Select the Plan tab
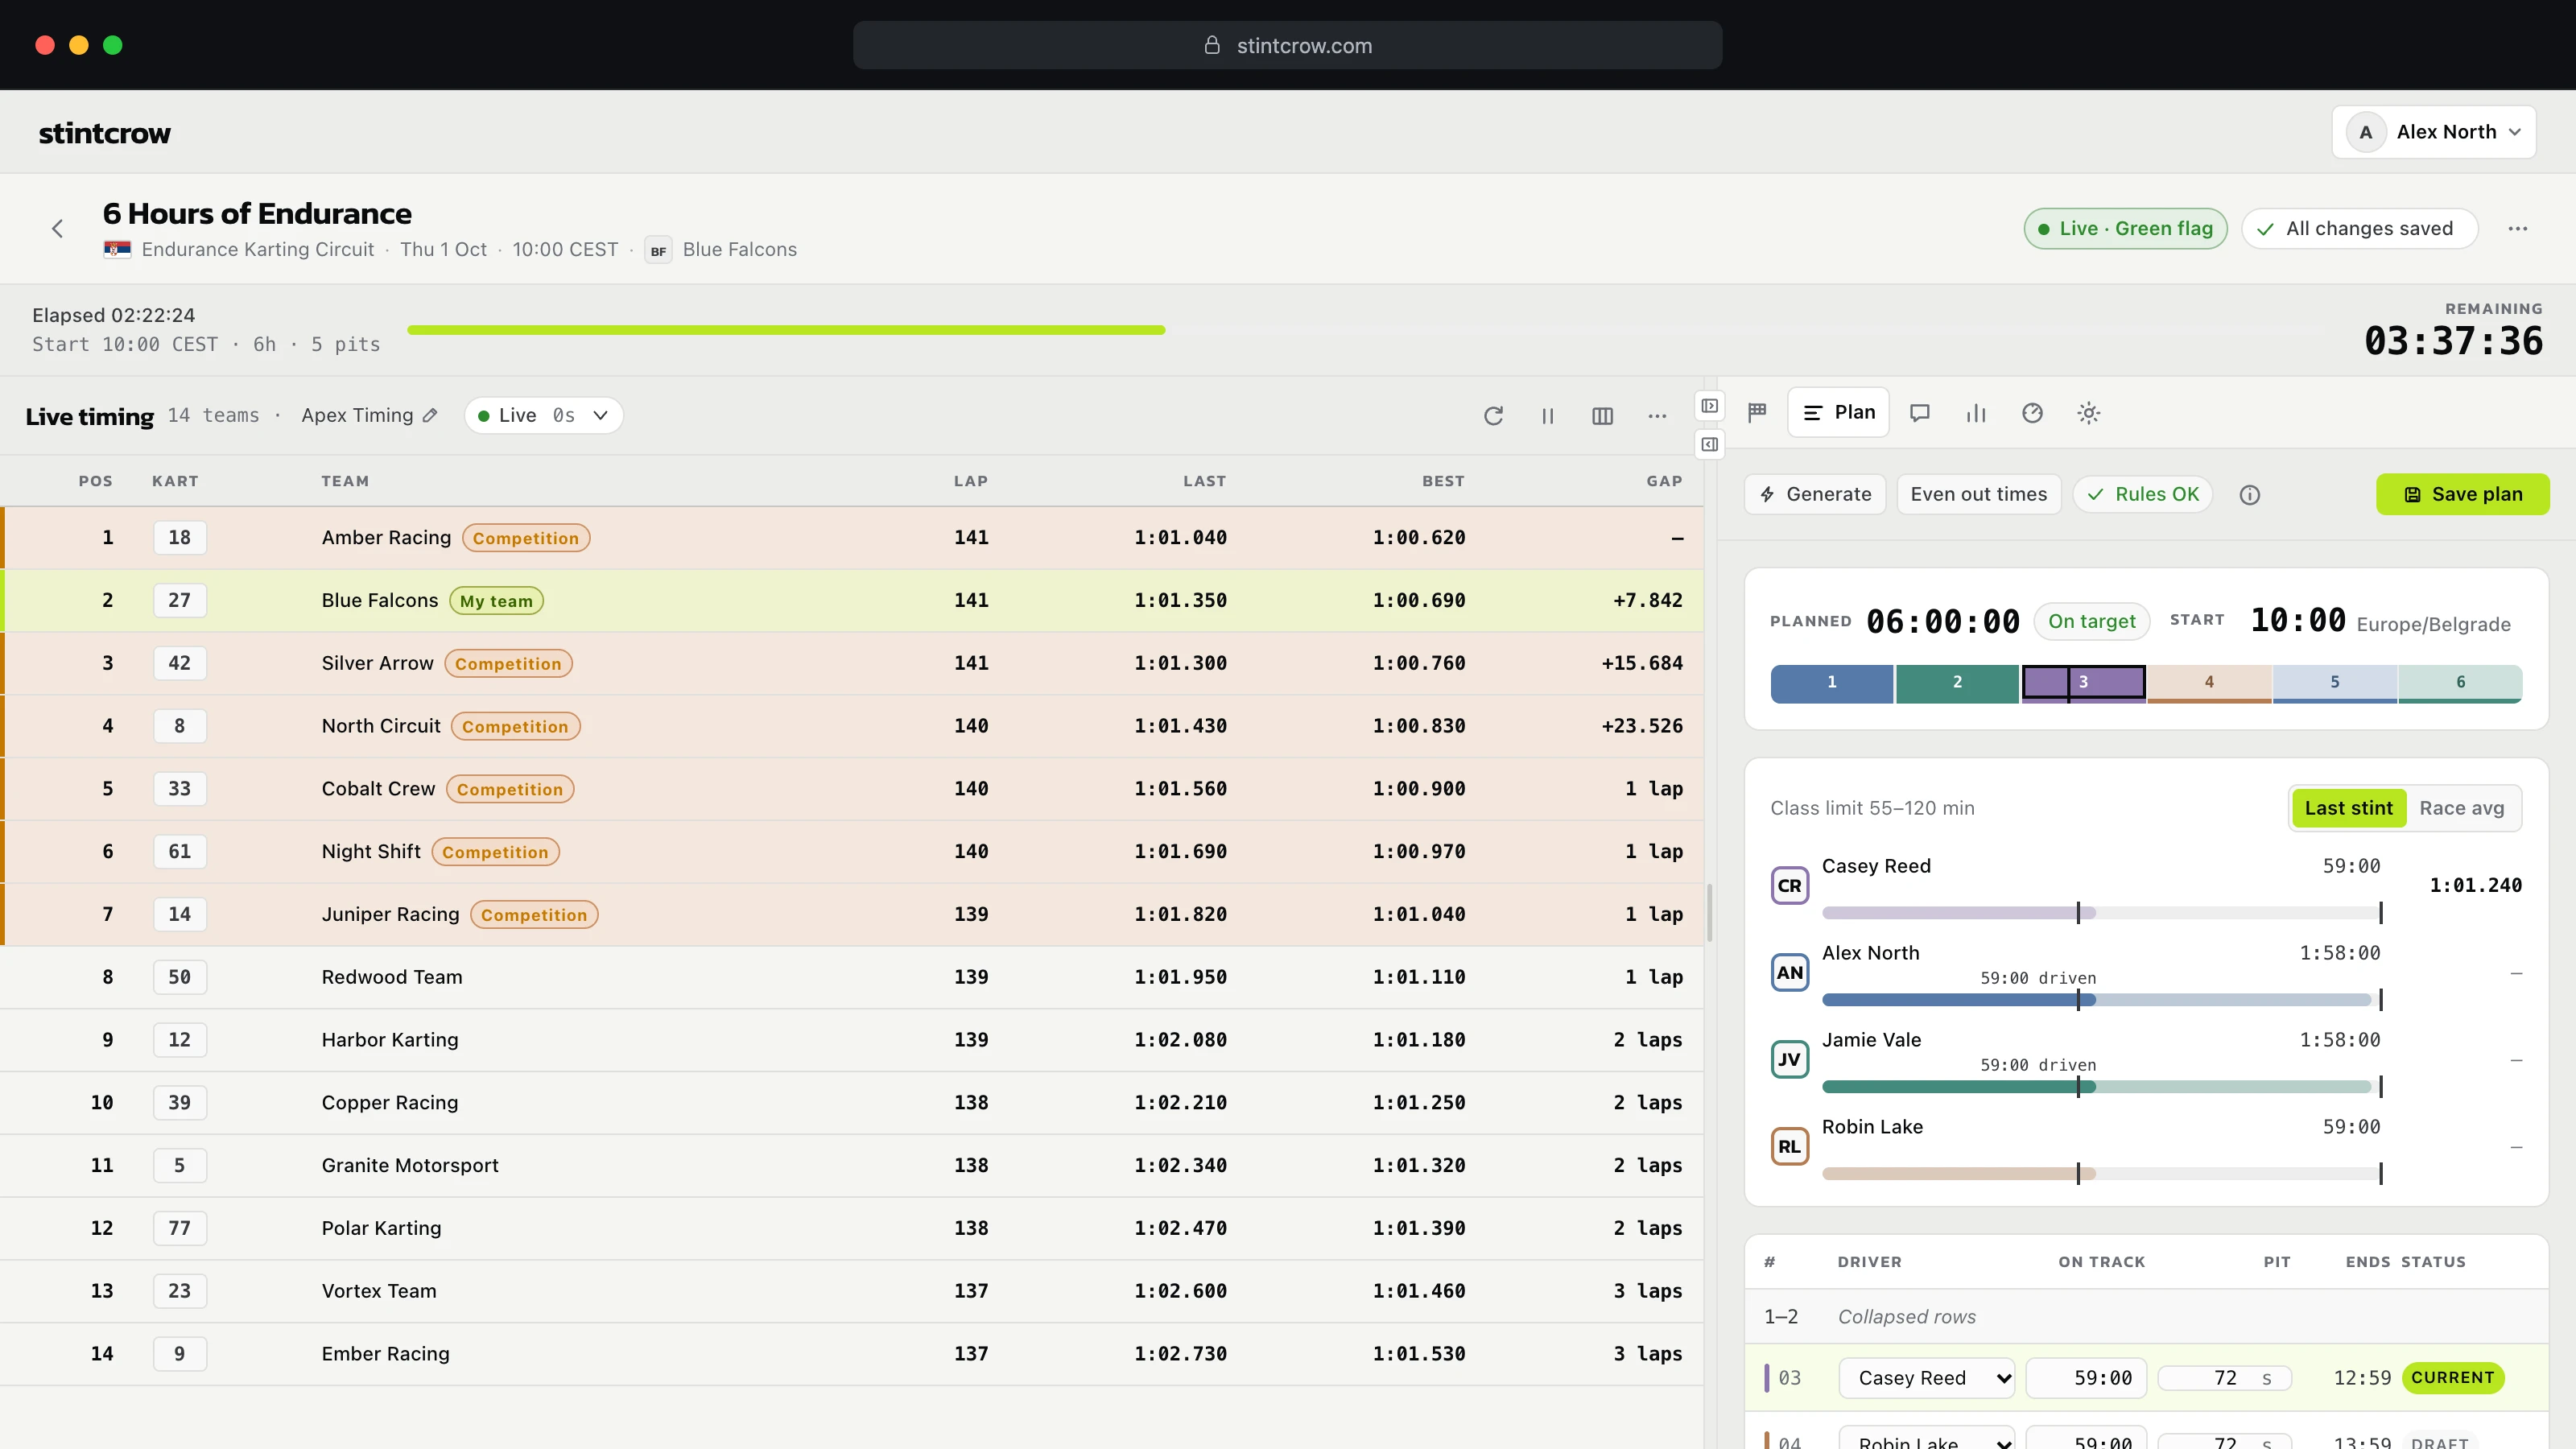Viewport: 2576px width, 1449px height. click(x=1838, y=412)
